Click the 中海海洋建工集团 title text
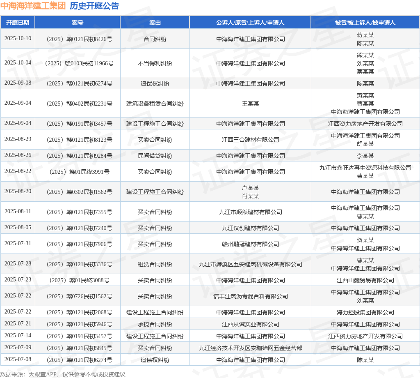Viewport: 420px width, 378px height. [33, 6]
